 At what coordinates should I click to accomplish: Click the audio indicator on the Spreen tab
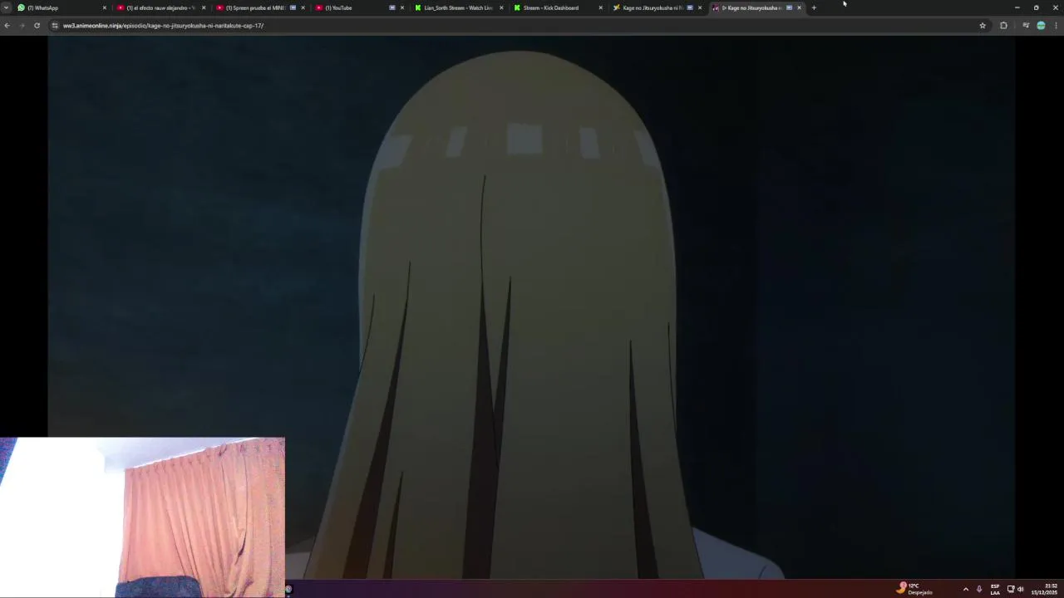point(293,7)
